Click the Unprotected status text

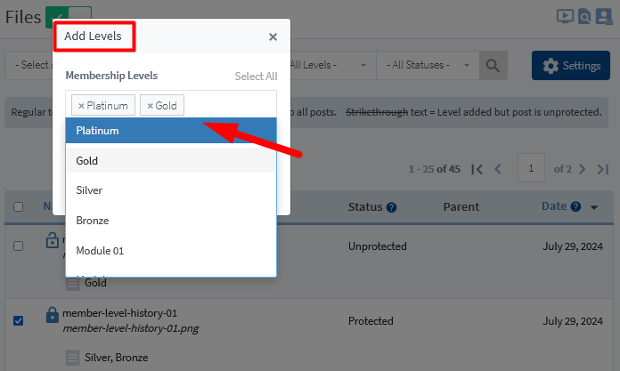point(377,246)
